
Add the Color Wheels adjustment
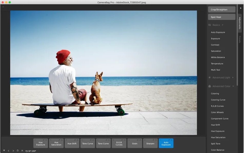(217, 112)
